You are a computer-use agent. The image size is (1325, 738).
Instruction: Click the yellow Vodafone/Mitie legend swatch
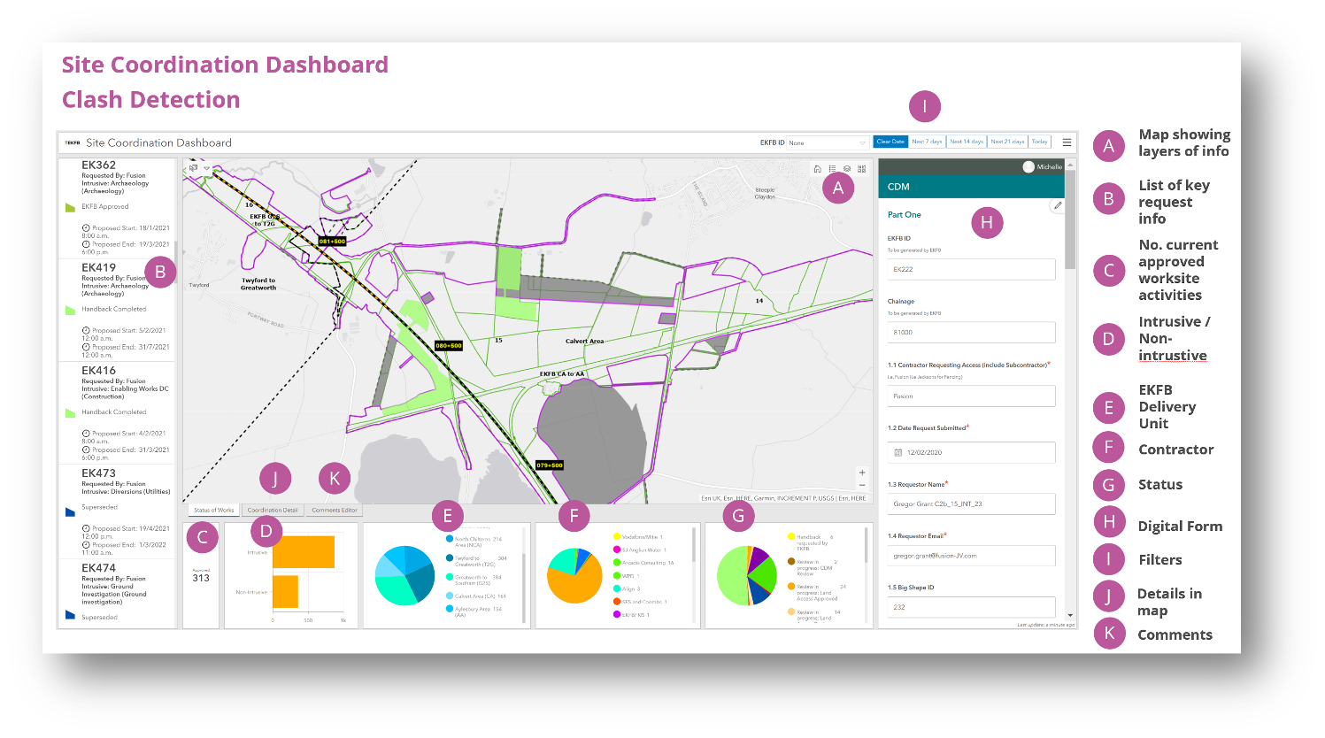(x=618, y=535)
